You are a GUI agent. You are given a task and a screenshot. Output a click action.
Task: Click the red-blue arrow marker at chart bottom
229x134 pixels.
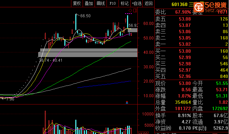click(127, 102)
